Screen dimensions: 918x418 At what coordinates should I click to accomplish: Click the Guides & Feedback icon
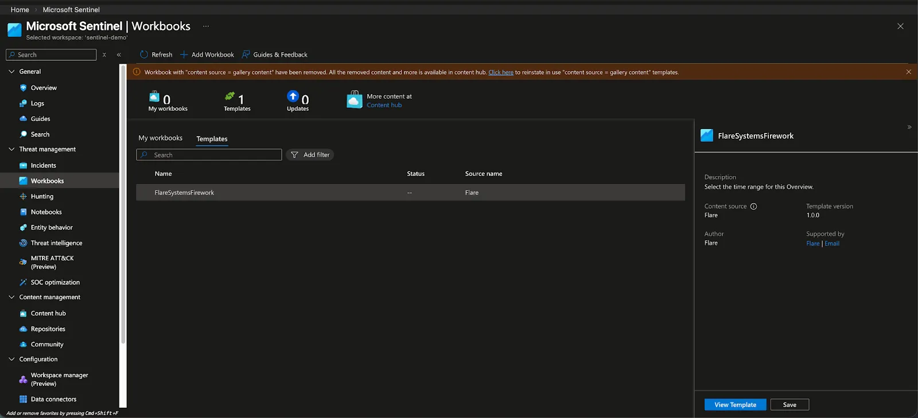tap(246, 54)
